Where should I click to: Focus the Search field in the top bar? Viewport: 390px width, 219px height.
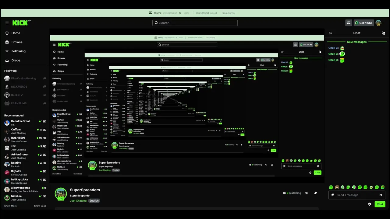[195, 23]
